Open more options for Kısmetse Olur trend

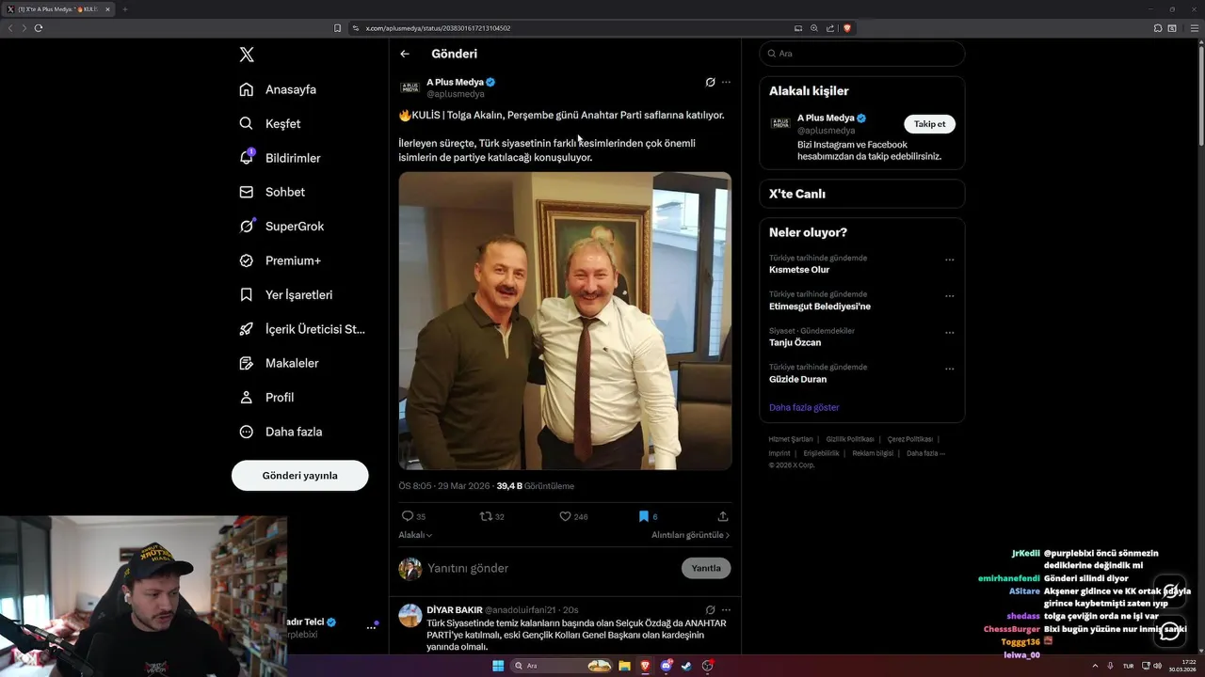949,260
